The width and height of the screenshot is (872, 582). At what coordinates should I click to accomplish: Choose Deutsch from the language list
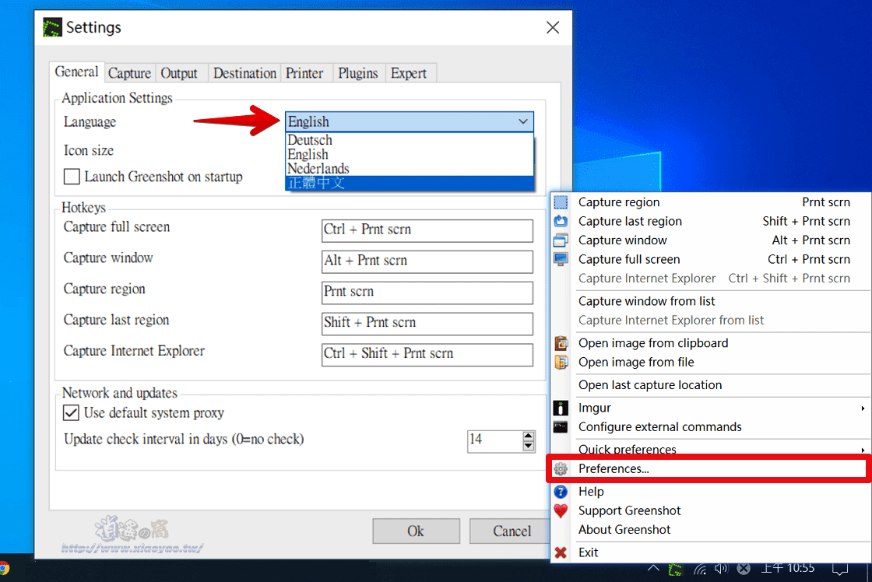[x=410, y=140]
